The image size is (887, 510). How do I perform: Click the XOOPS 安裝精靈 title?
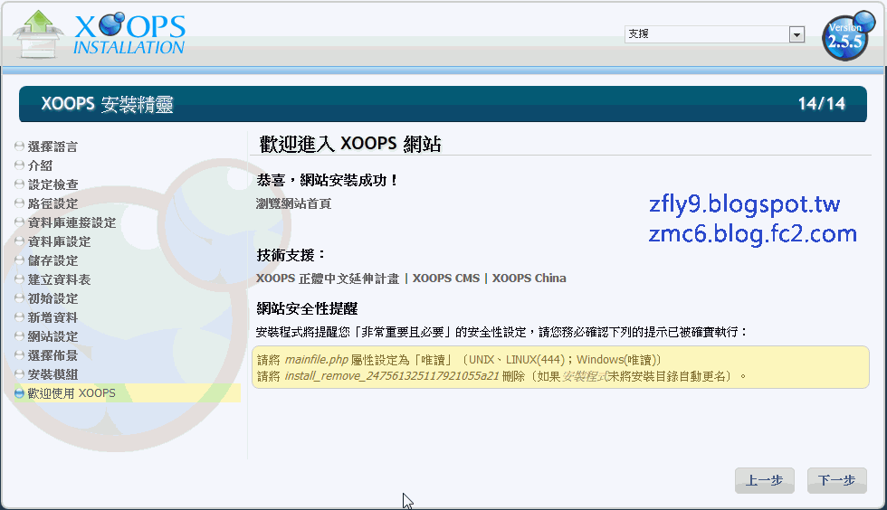click(x=107, y=104)
